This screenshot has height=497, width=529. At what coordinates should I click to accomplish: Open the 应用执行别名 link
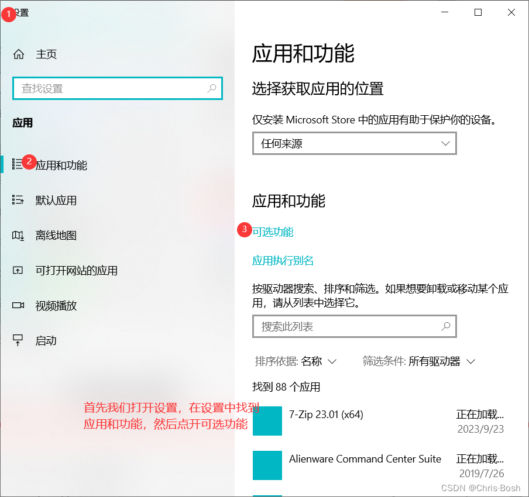tap(283, 261)
